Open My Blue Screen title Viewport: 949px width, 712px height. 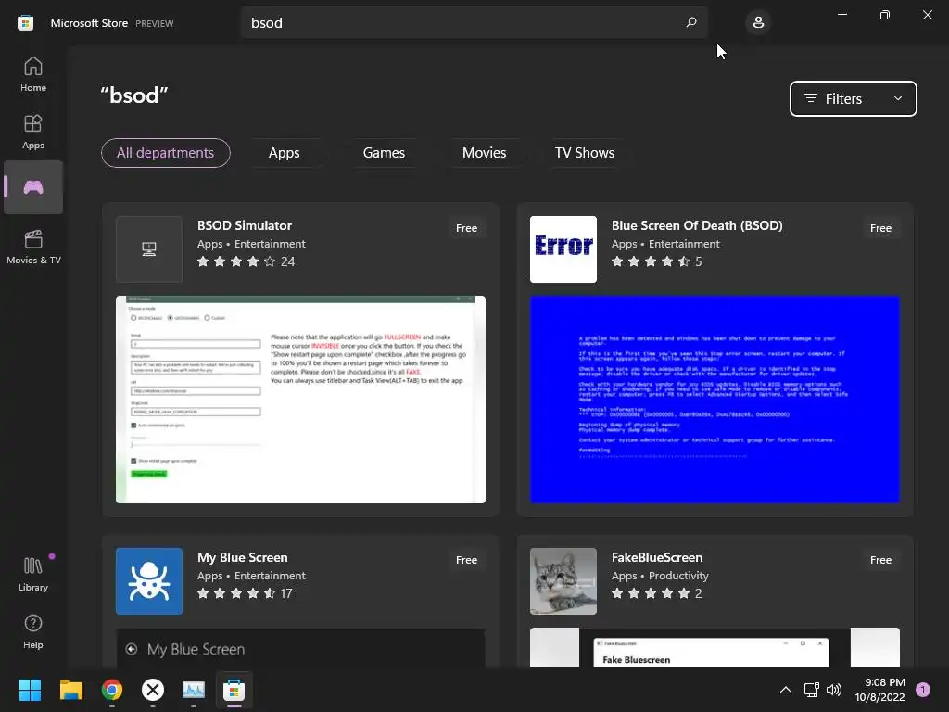[242, 557]
